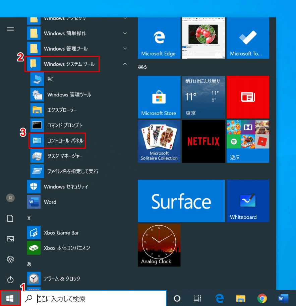296x306 pixels.
Task: Open Microsoft Solitaire Collection tile
Action: click(159, 141)
